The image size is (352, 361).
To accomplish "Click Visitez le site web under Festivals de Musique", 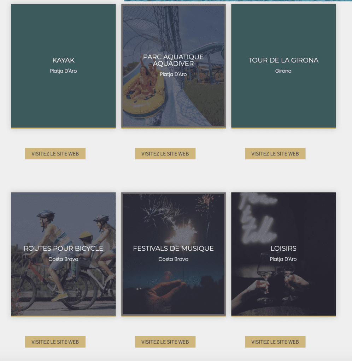I will (165, 342).
